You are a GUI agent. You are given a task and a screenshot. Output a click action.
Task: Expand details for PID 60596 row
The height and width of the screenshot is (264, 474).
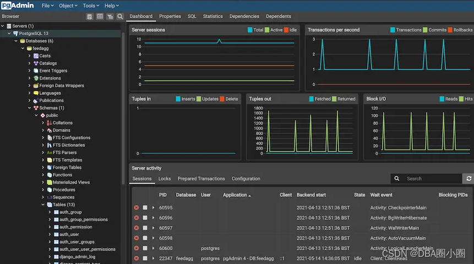153,218
